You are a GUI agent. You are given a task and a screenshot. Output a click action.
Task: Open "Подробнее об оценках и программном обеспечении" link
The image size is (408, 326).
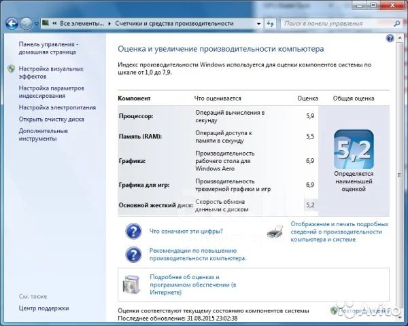point(193,285)
